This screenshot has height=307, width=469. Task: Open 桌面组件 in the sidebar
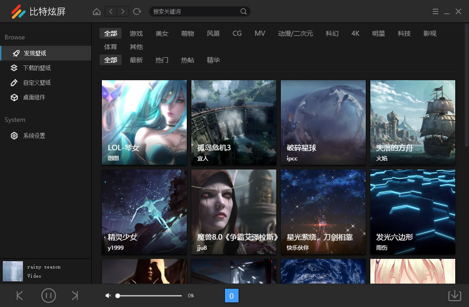(46, 97)
